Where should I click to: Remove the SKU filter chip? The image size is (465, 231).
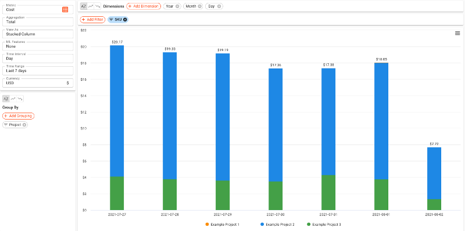coord(125,20)
